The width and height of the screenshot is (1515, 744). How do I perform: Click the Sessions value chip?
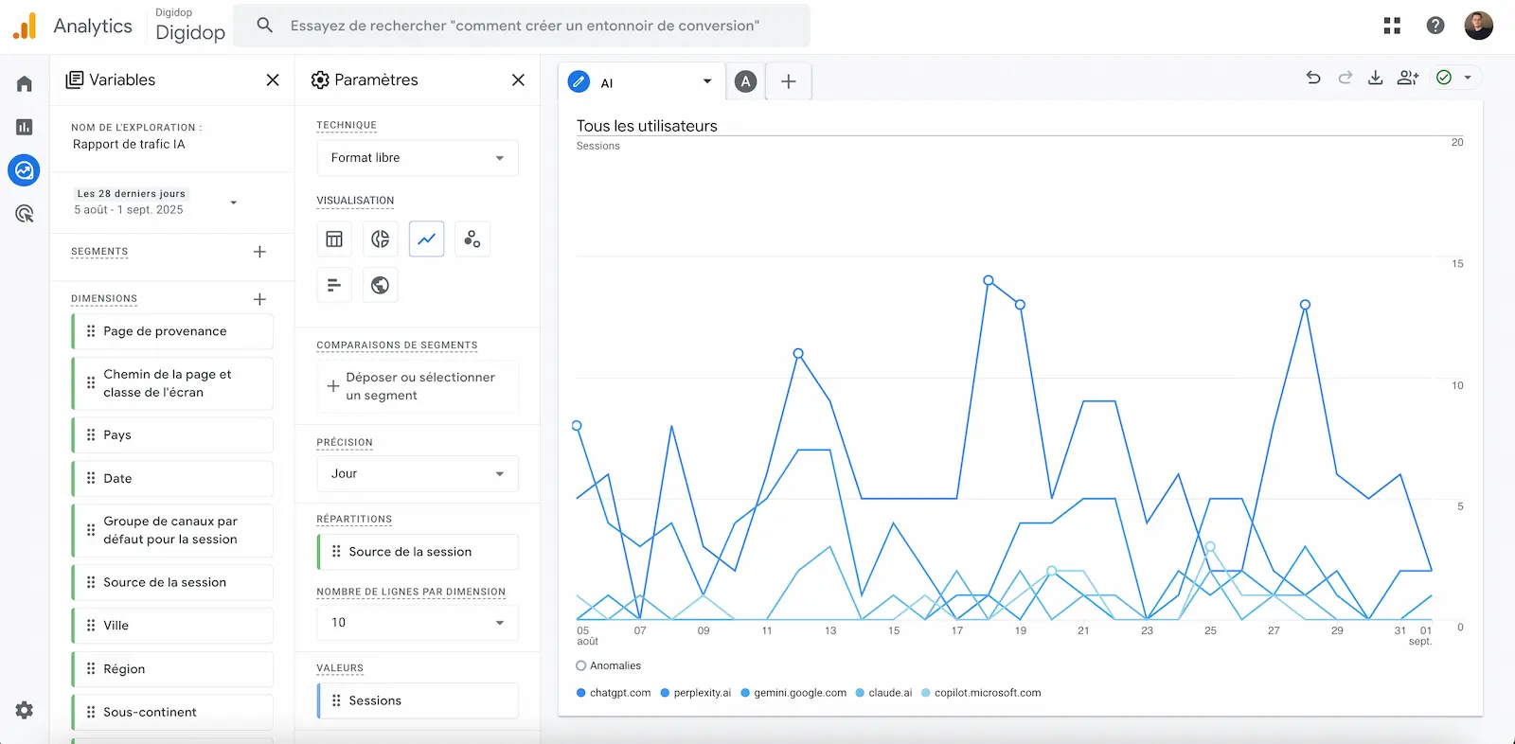coord(418,700)
